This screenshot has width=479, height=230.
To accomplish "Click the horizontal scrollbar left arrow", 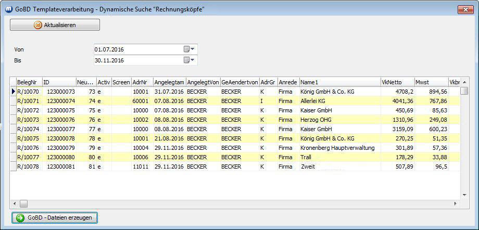I will (15, 203).
